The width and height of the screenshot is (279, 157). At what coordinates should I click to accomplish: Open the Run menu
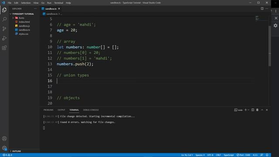coord(49,3)
